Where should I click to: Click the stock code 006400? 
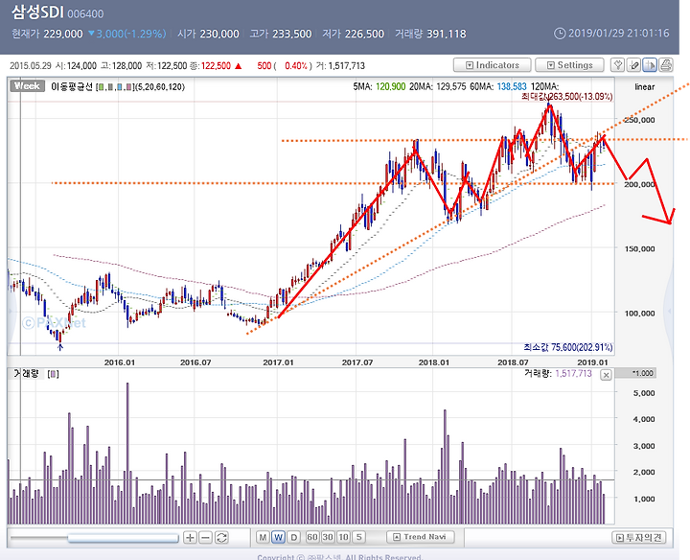coord(85,14)
